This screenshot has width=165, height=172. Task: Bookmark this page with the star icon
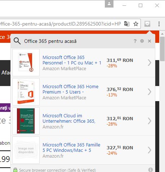[136, 24]
